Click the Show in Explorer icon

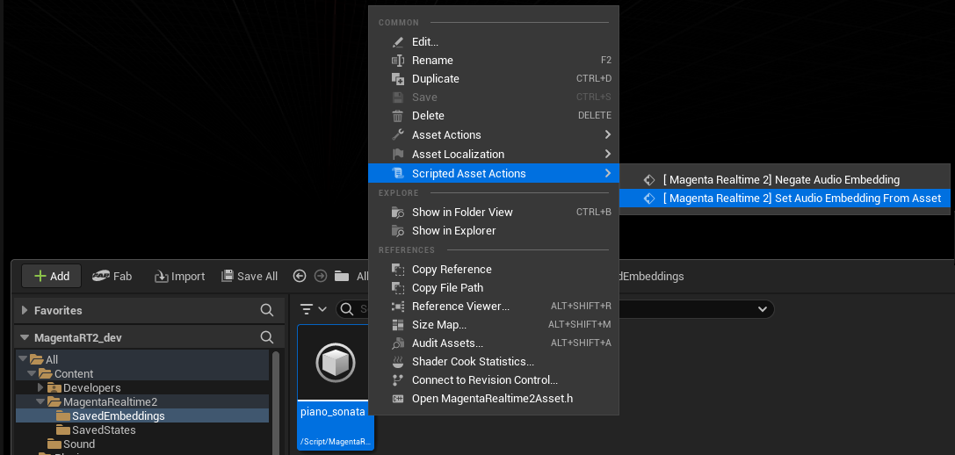[x=398, y=231]
